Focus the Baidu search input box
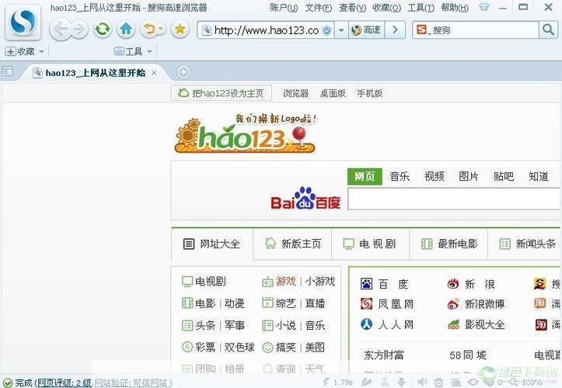This screenshot has height=388, width=562. click(x=455, y=199)
